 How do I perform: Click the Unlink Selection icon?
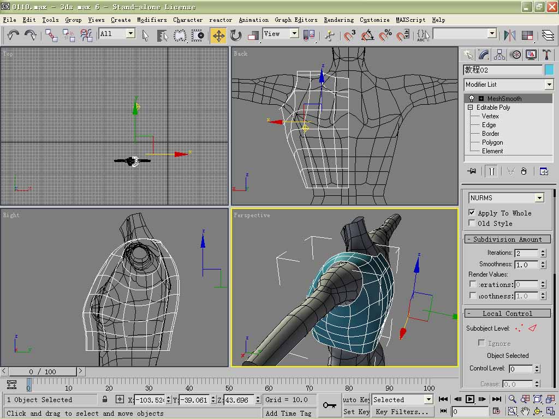(x=68, y=35)
